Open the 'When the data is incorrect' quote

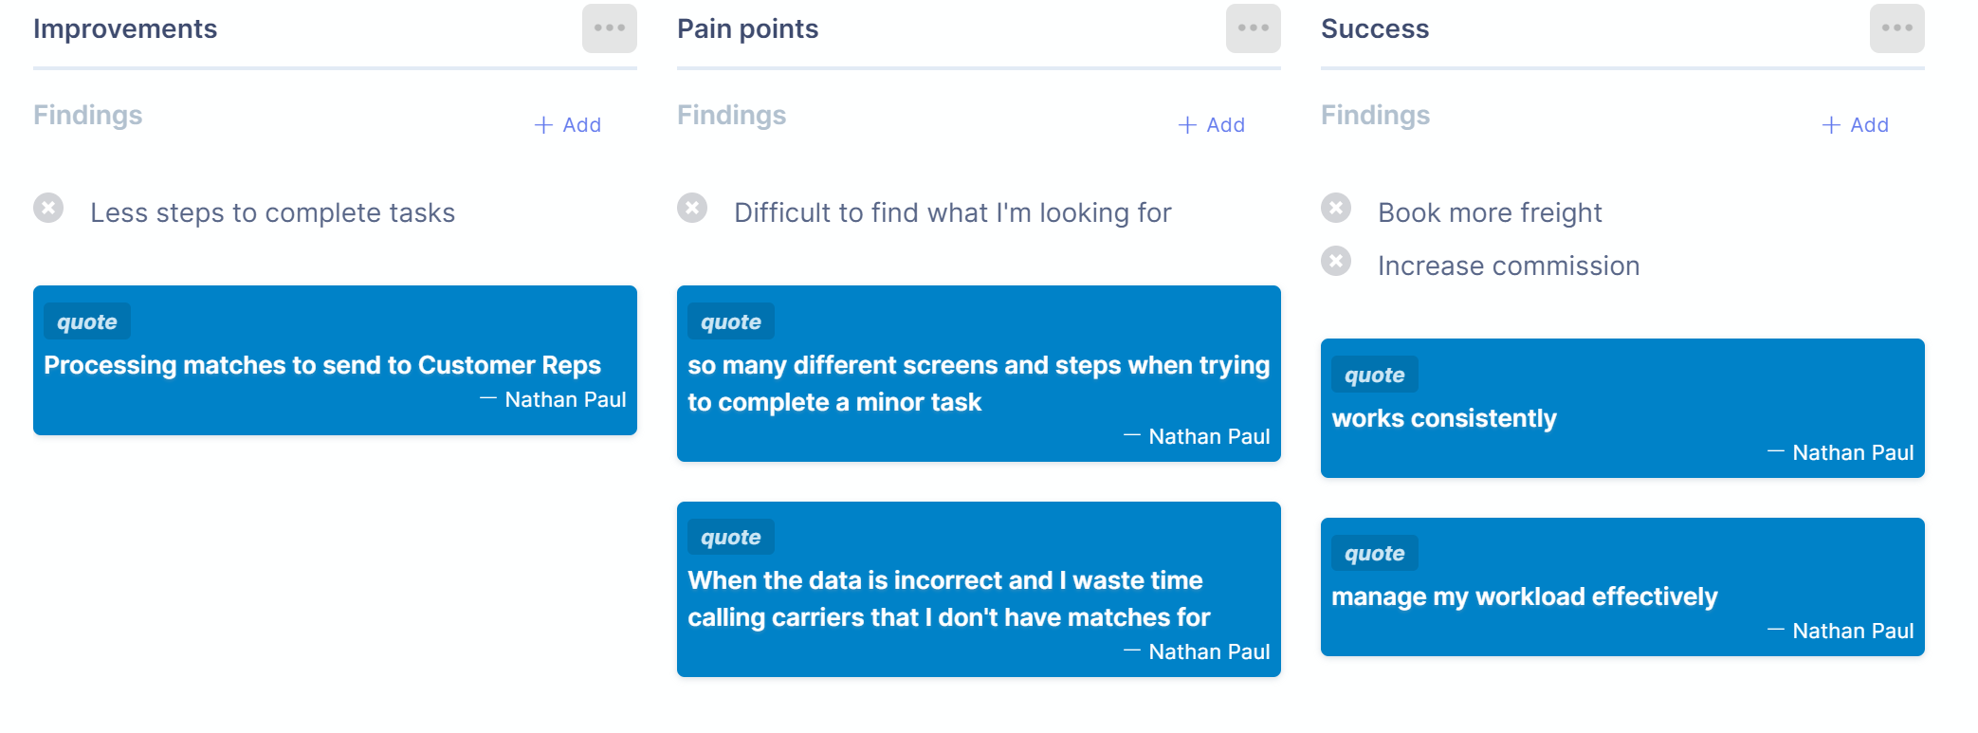click(x=979, y=589)
